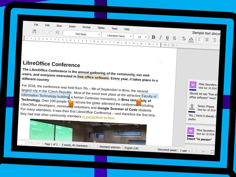
Task: Apply Strikethrough formatting icon
Action: tap(175, 38)
